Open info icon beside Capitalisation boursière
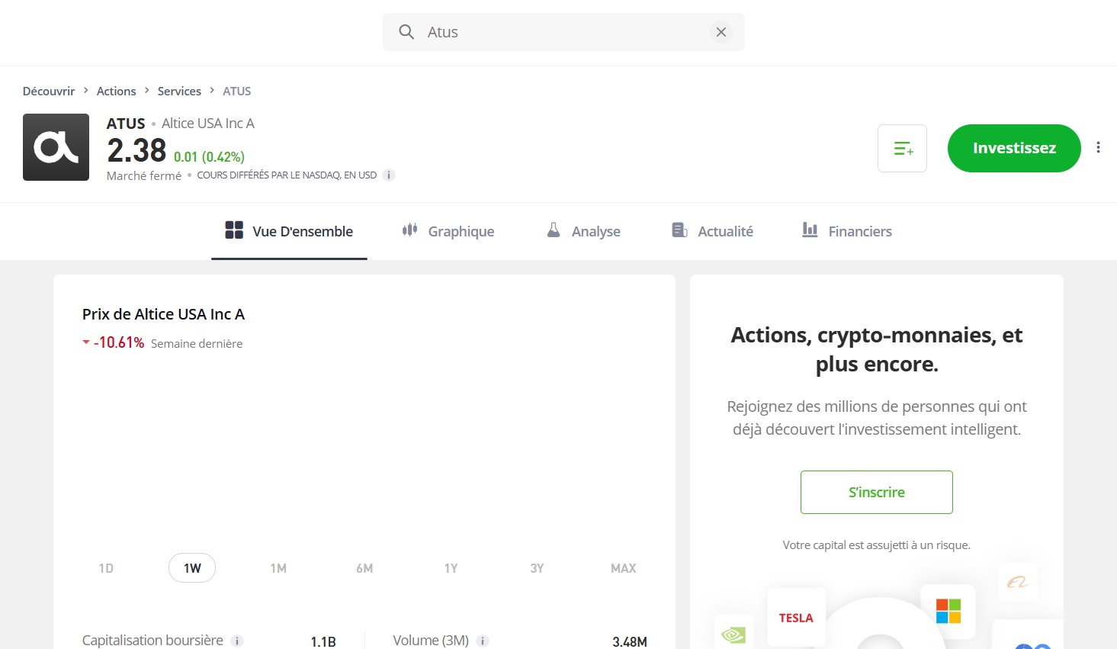Screen dimensions: 1117x649 (237, 641)
